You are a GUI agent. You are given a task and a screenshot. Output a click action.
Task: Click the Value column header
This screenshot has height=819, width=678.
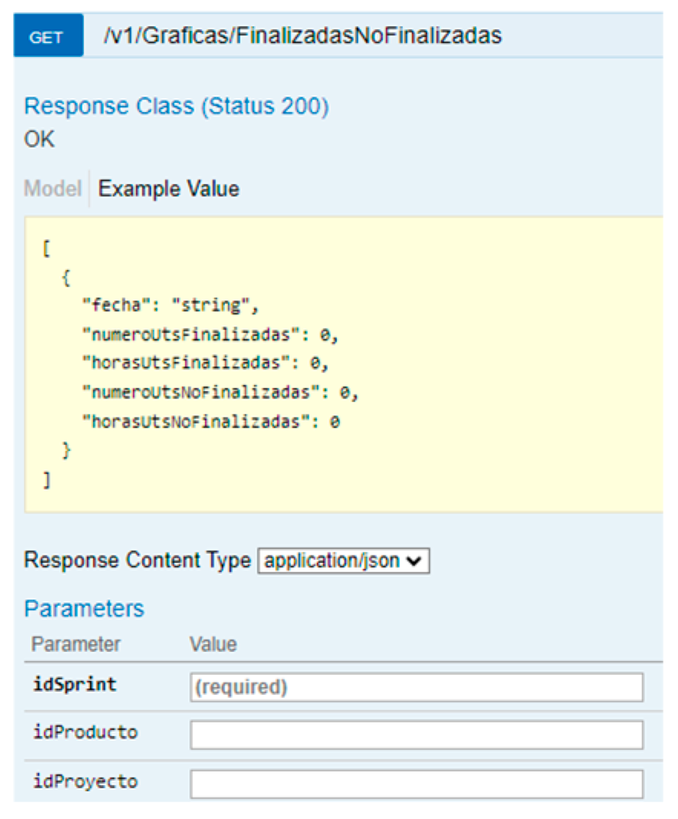pos(213,644)
